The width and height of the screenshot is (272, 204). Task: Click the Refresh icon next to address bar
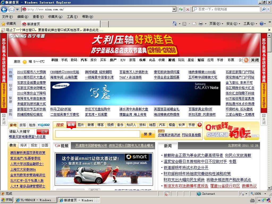[181, 9]
